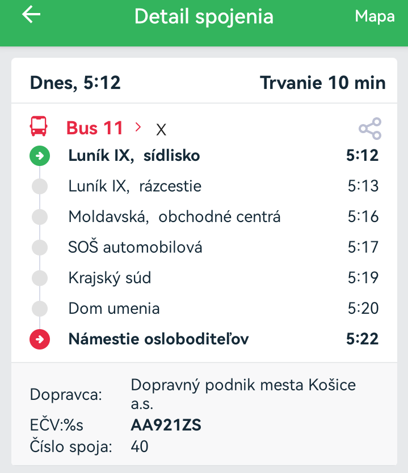
Task: Tap the grey marker beside Dom umenia
Action: [40, 309]
